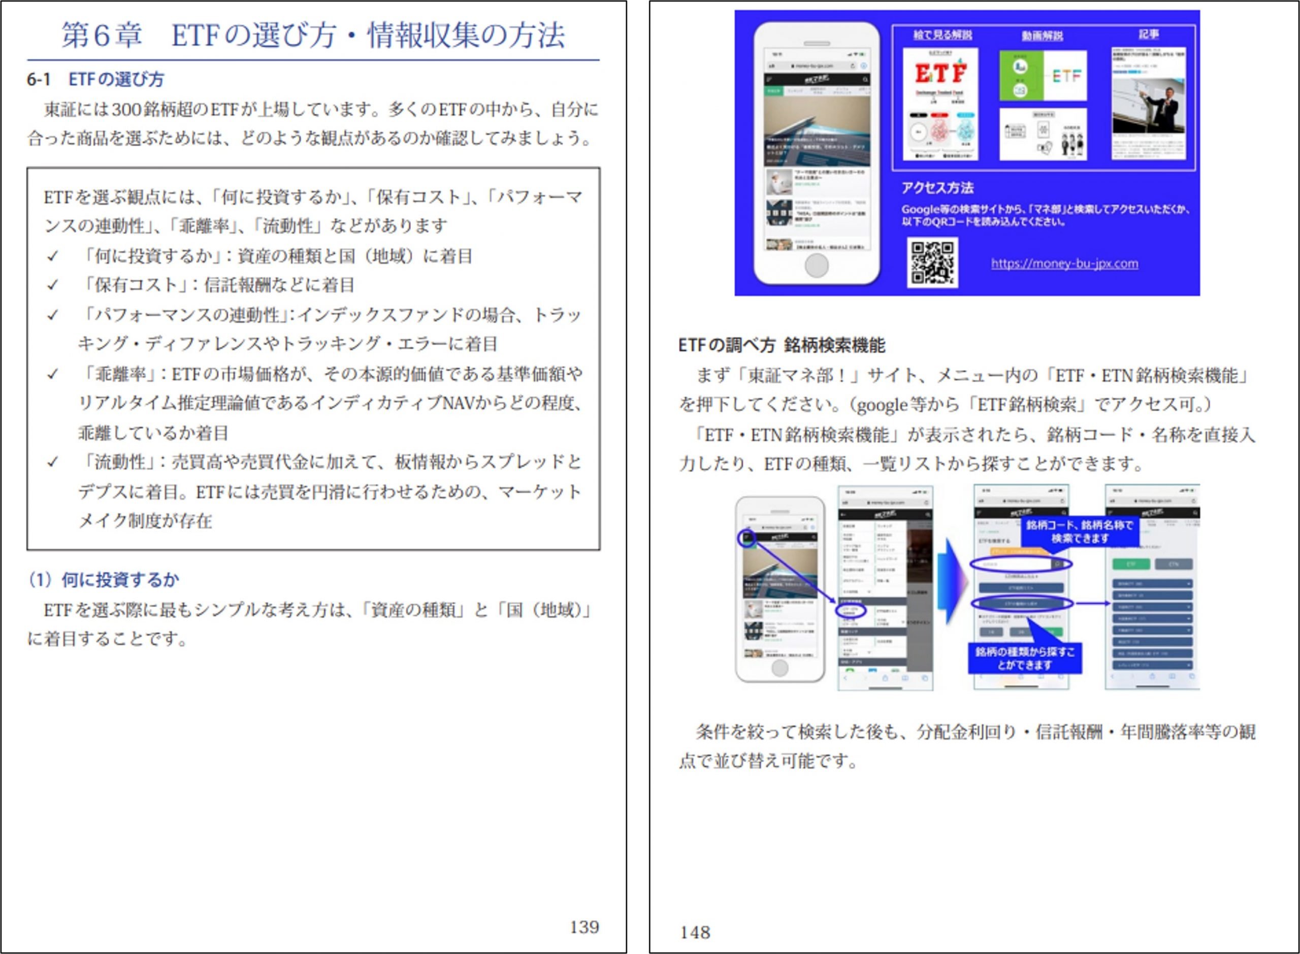The width and height of the screenshot is (1300, 954).
Task: Open the https://money-bu-jpx.com link
Action: (x=1064, y=264)
